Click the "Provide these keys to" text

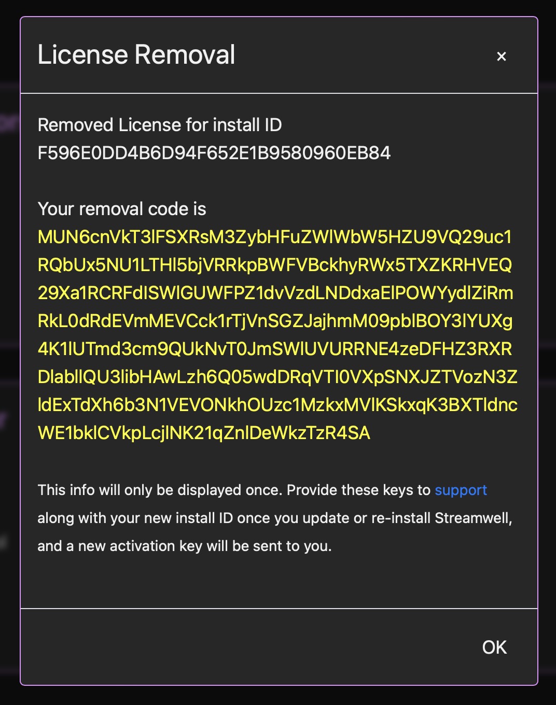coord(358,490)
